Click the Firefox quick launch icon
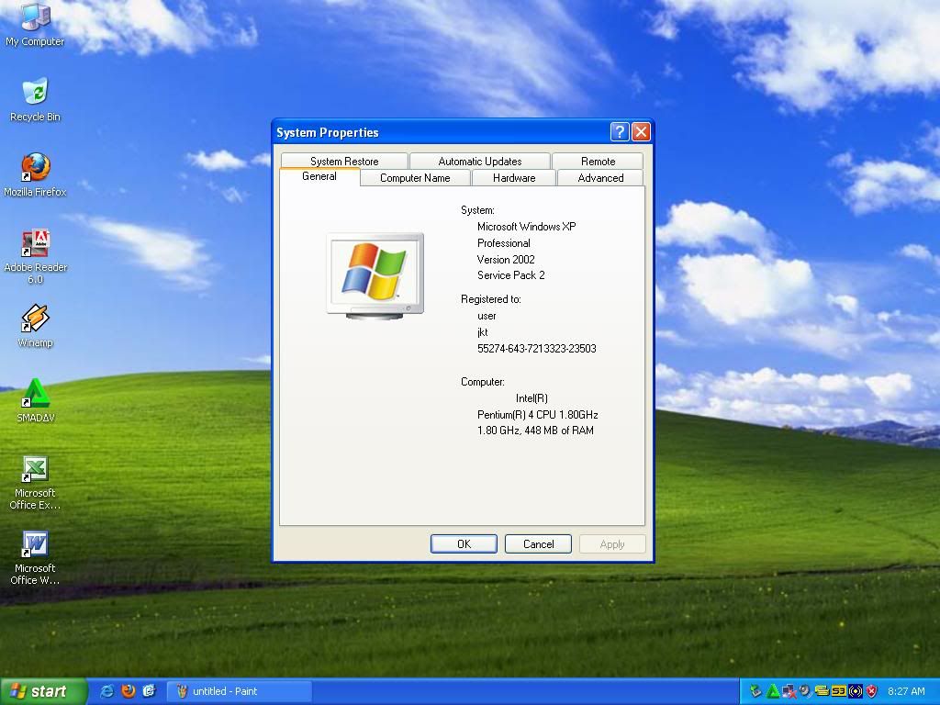Viewport: 940px width, 705px height. coord(129,690)
